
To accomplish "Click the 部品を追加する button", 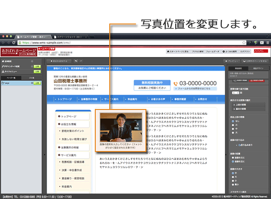I will [60, 60].
